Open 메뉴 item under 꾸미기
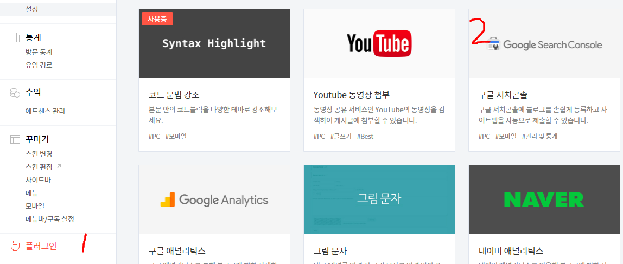 point(31,194)
